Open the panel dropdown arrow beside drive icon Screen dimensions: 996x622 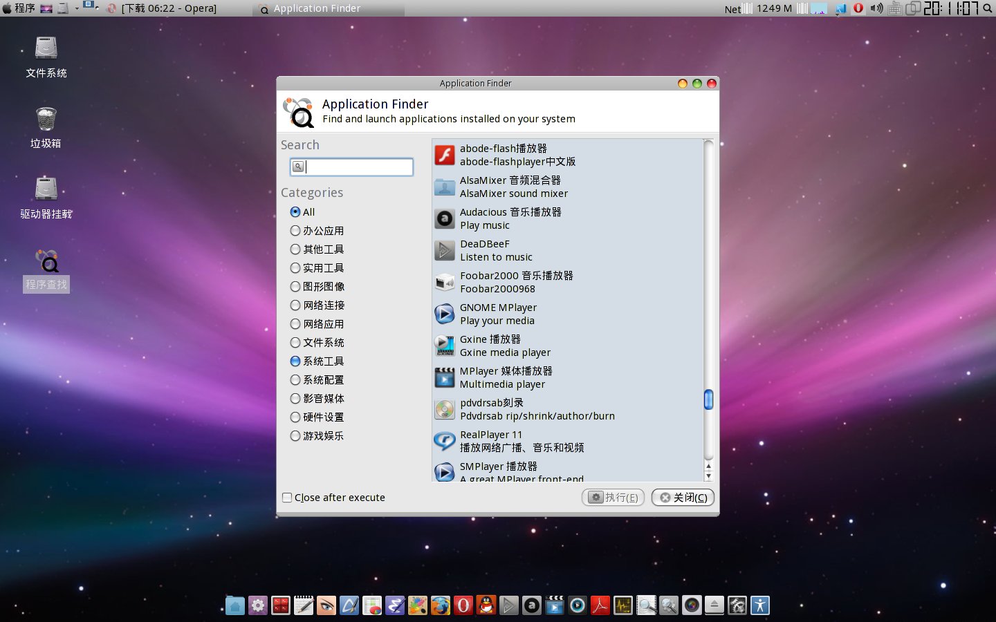[77, 8]
